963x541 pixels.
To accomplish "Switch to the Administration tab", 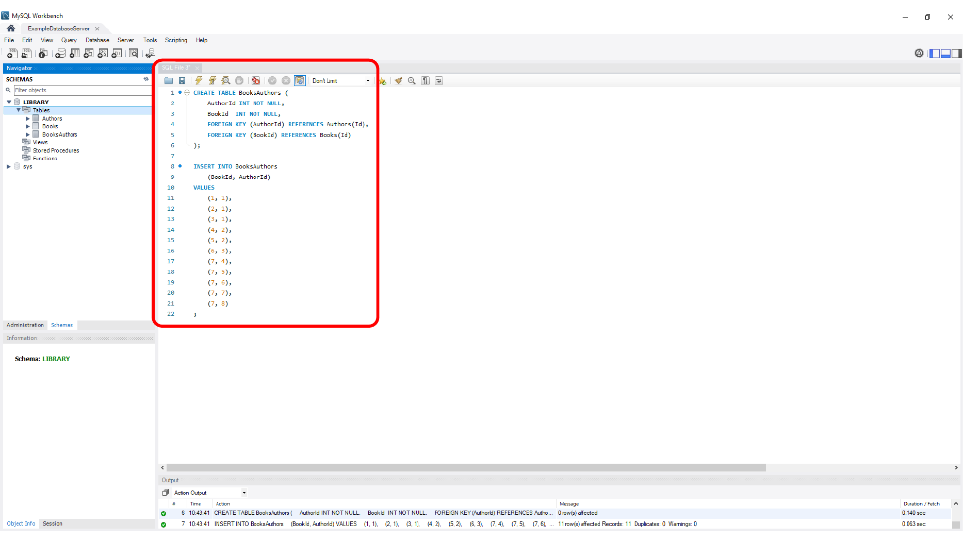I will coord(25,325).
